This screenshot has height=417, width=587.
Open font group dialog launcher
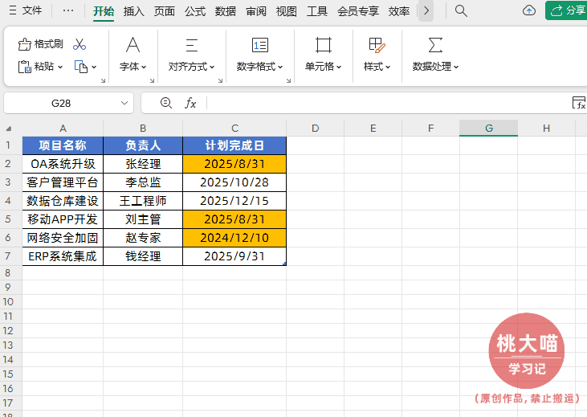(152, 80)
